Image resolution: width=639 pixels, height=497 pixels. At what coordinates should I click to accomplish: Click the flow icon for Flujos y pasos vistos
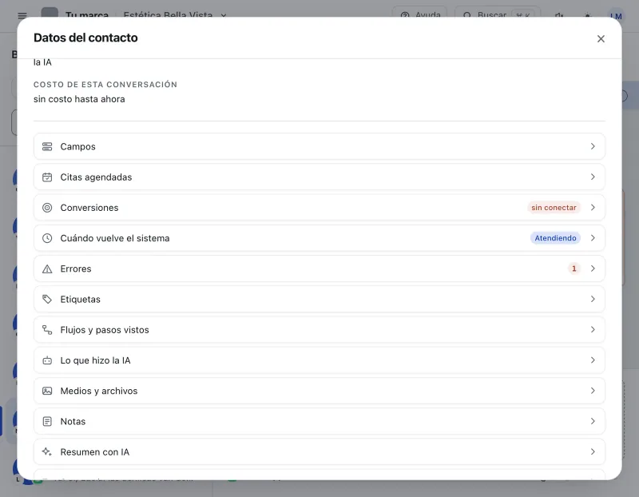(47, 330)
